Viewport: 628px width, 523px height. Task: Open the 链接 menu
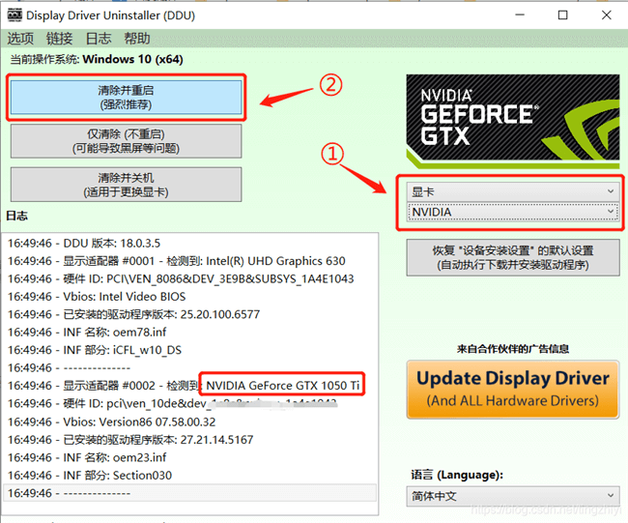tap(59, 39)
